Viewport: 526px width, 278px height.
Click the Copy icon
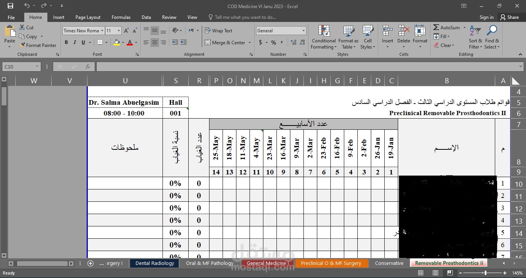tap(22, 37)
